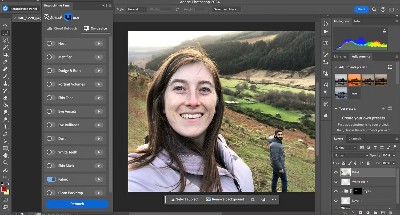
Task: Grab the Zoom tool
Action: click(5, 163)
